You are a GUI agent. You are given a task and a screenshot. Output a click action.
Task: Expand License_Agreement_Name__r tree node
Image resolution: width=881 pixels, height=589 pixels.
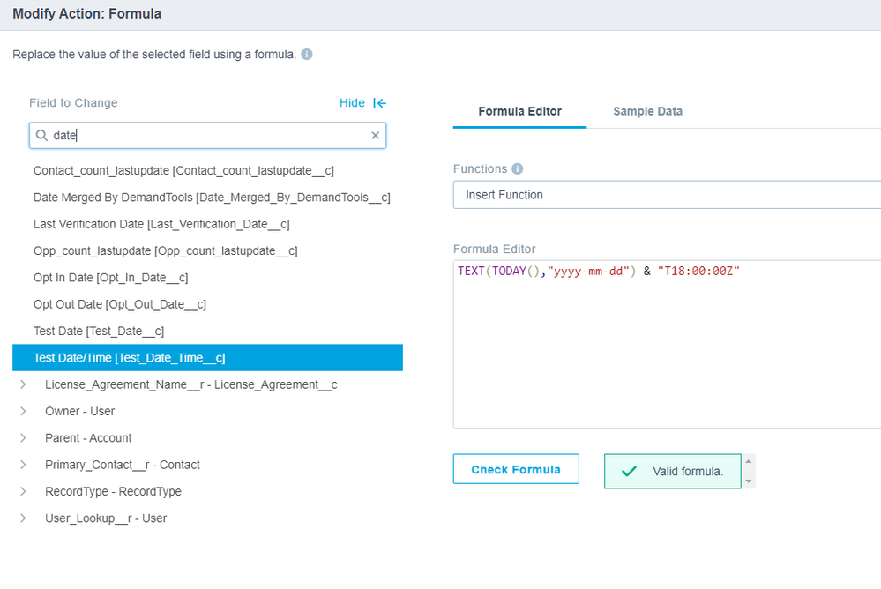tap(23, 384)
